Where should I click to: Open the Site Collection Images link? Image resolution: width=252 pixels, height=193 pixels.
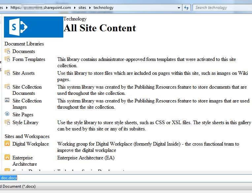point(27,104)
